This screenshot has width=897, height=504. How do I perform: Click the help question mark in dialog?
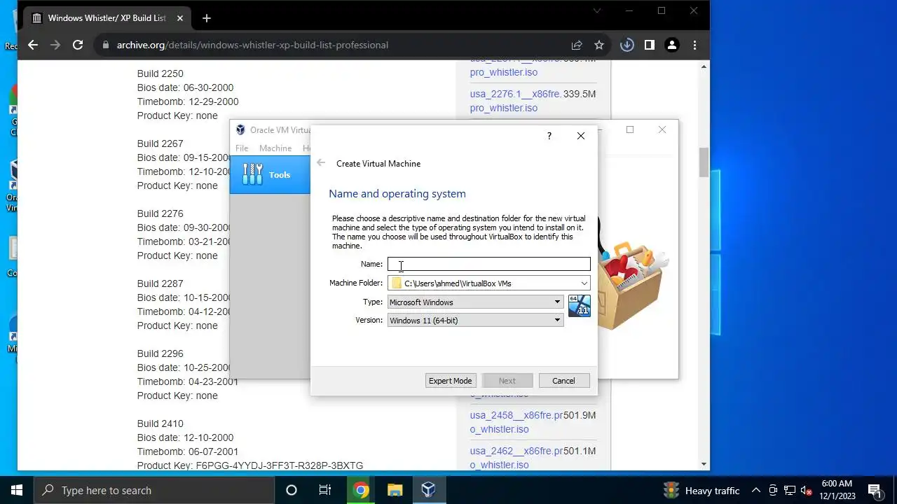549,136
